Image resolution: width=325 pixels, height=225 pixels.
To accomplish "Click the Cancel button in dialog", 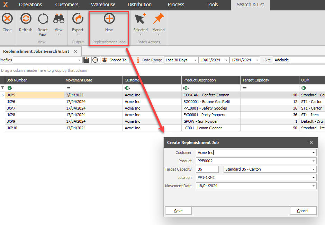I will [x=303, y=211].
